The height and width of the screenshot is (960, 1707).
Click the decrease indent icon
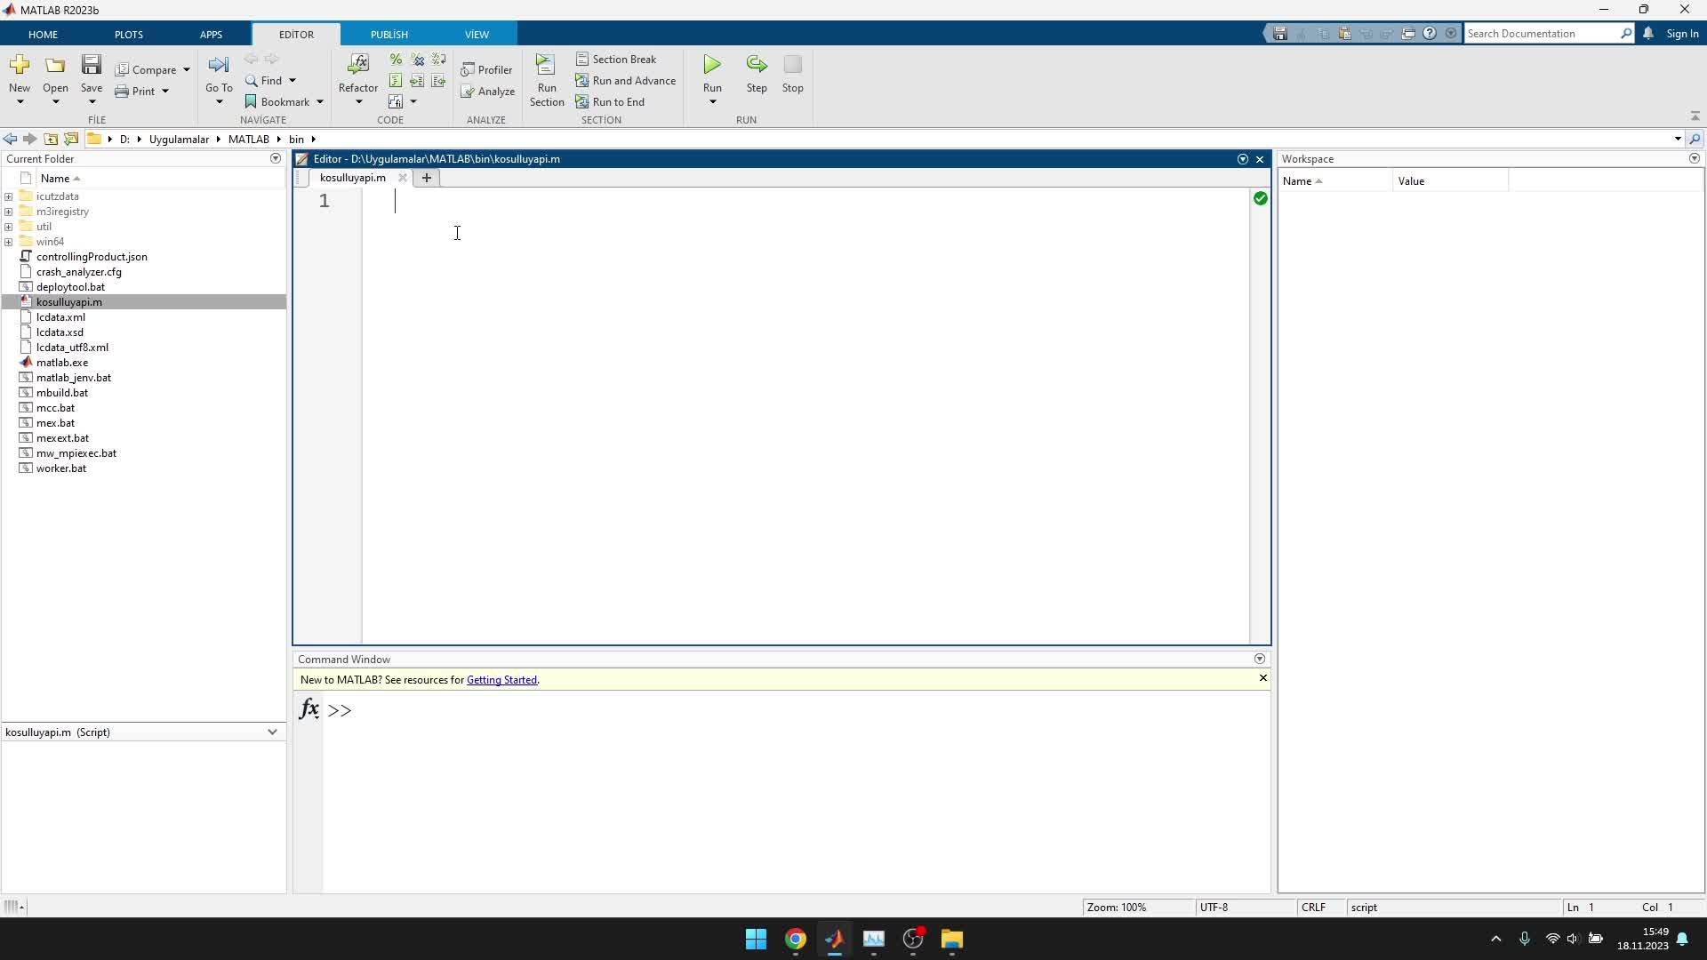(438, 81)
